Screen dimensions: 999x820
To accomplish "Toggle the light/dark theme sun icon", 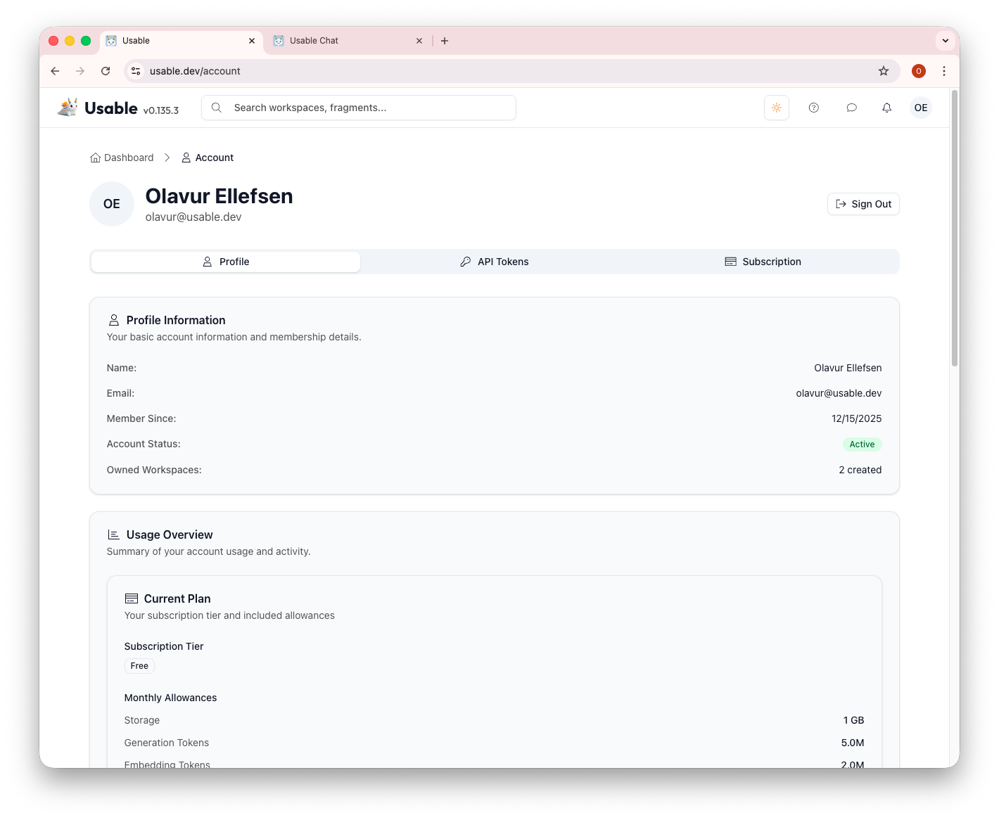I will coord(776,108).
